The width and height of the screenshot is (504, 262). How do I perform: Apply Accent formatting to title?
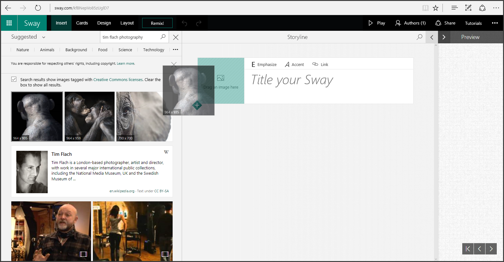coord(294,64)
